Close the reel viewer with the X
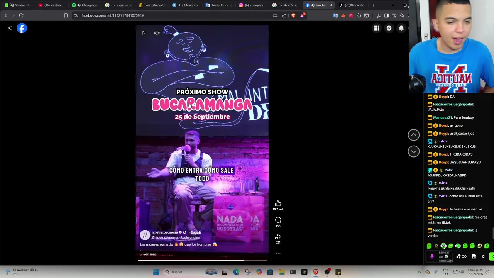 10,28
